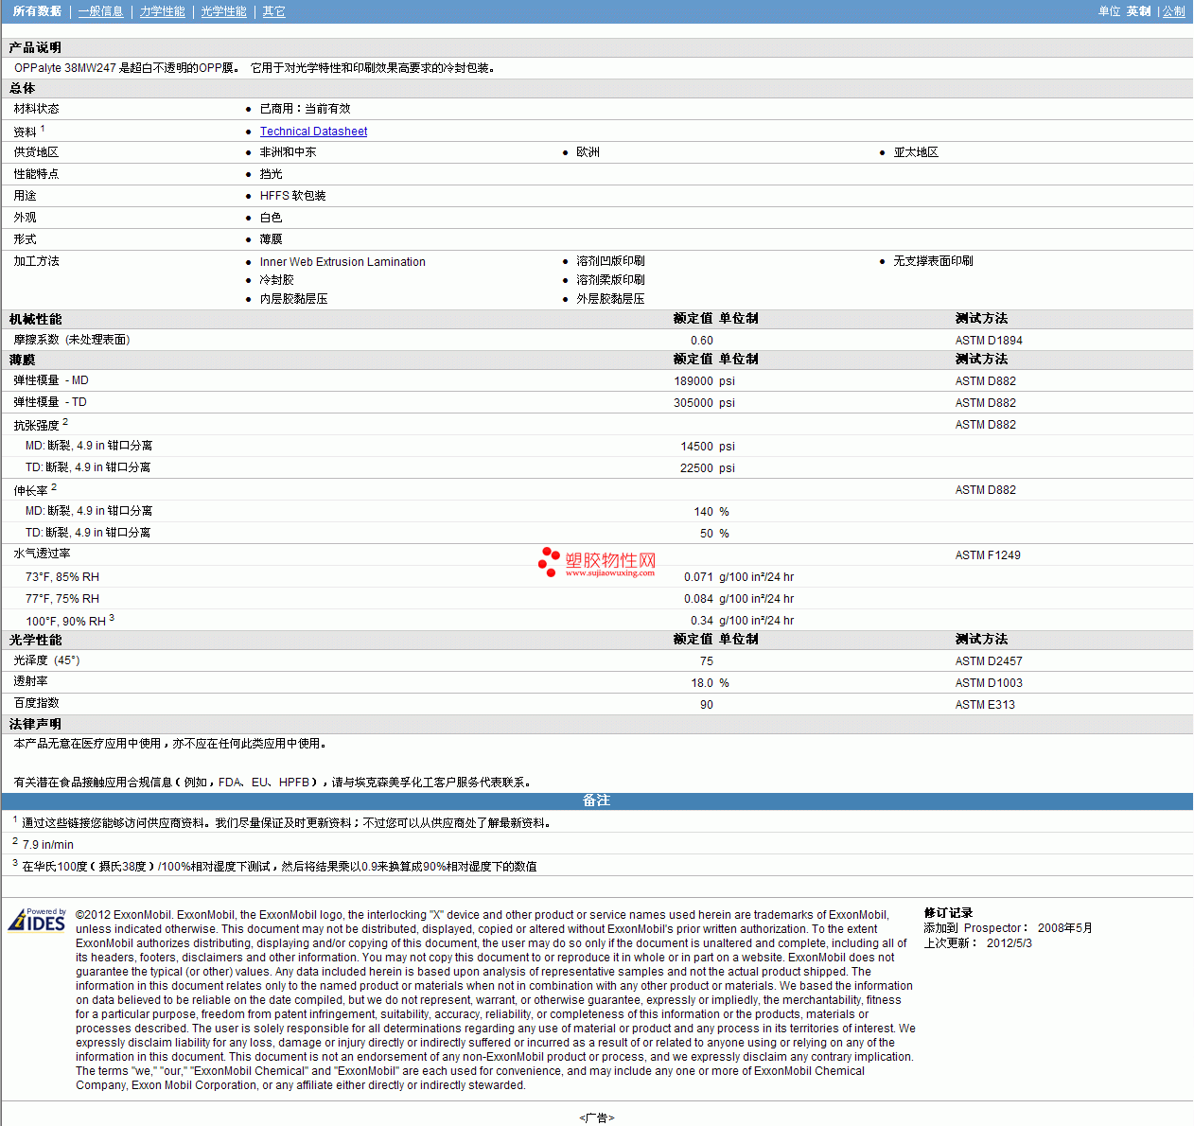Click the 备注 blue header bar

pyautogui.click(x=596, y=801)
